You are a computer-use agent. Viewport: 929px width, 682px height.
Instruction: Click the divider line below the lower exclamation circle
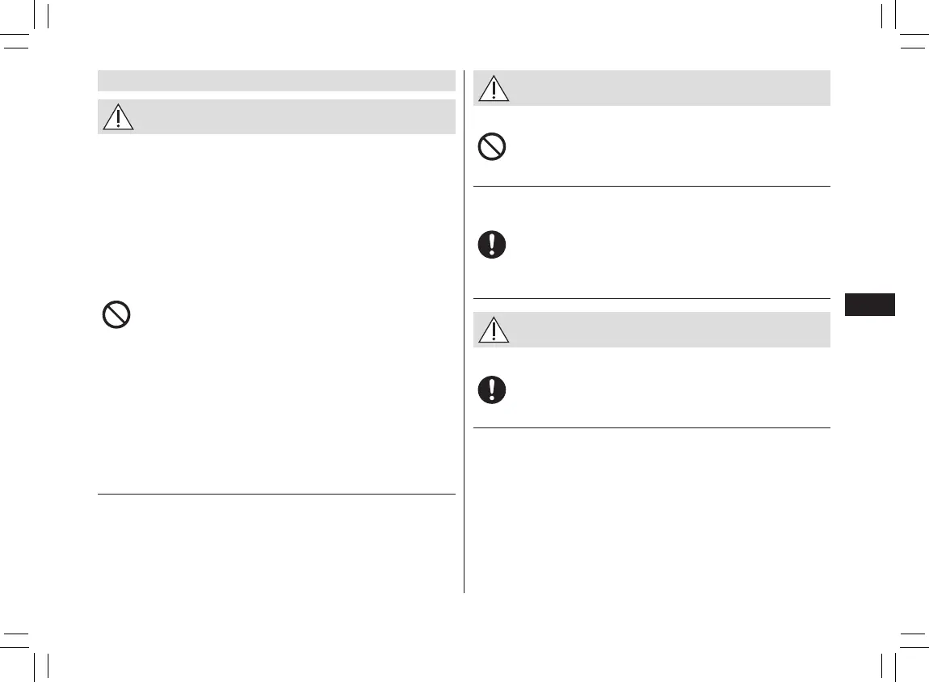pyautogui.click(x=651, y=427)
